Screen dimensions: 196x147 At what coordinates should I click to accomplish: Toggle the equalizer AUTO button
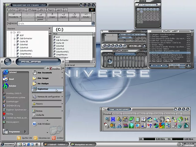(109, 53)
